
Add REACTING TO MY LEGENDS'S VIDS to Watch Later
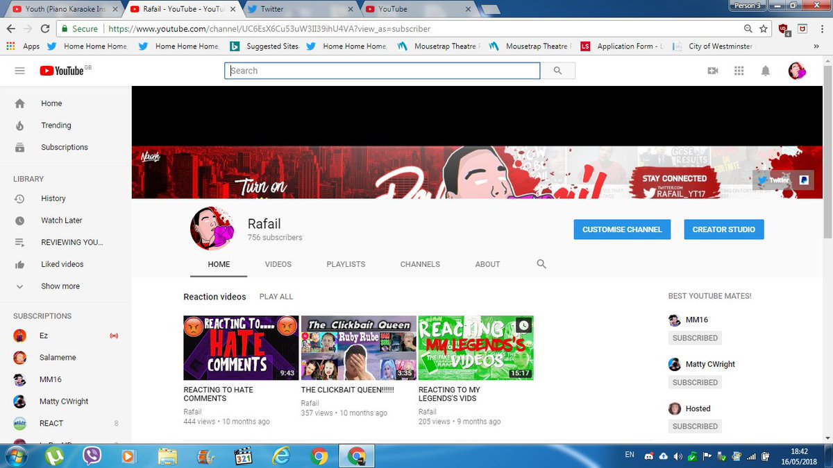[523, 324]
